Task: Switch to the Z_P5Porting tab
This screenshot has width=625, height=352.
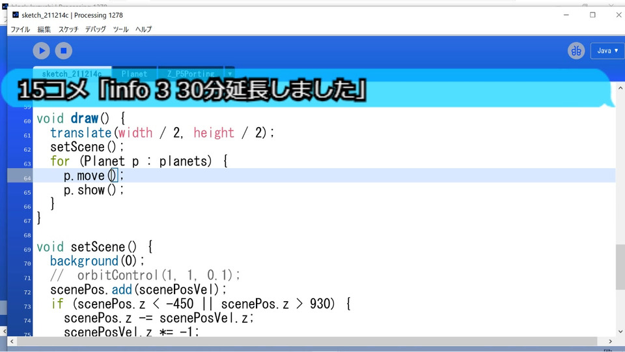Action: pos(191,74)
